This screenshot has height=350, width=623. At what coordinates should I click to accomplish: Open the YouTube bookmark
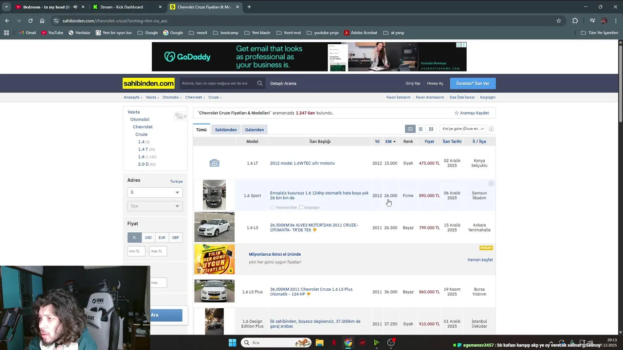pos(52,33)
